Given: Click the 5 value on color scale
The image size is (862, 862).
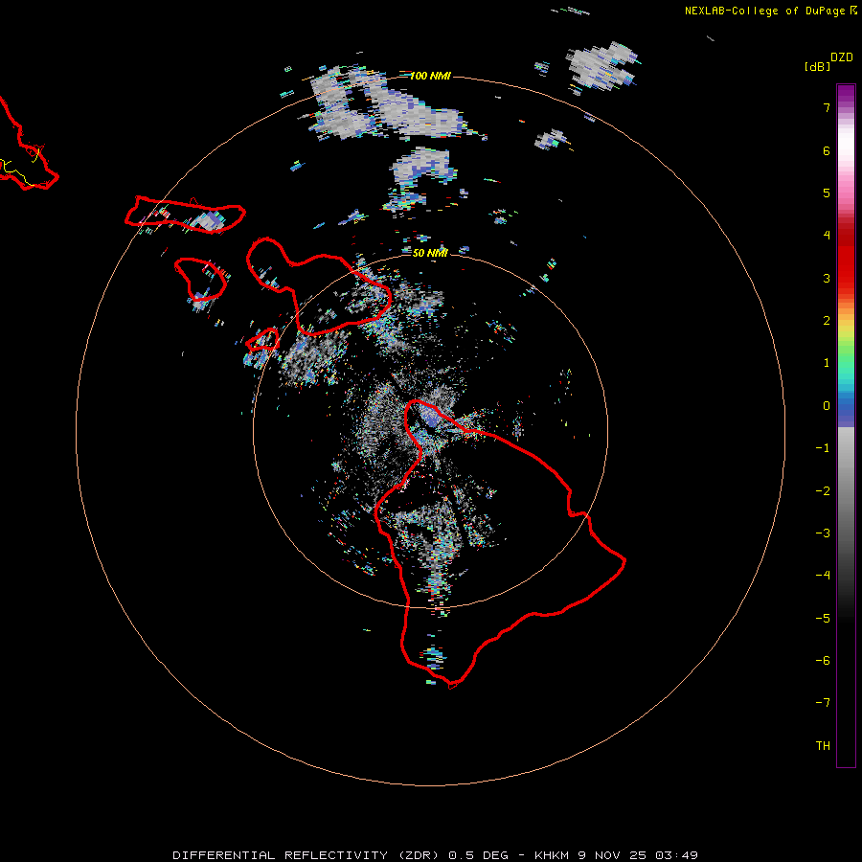Looking at the screenshot, I should 827,193.
